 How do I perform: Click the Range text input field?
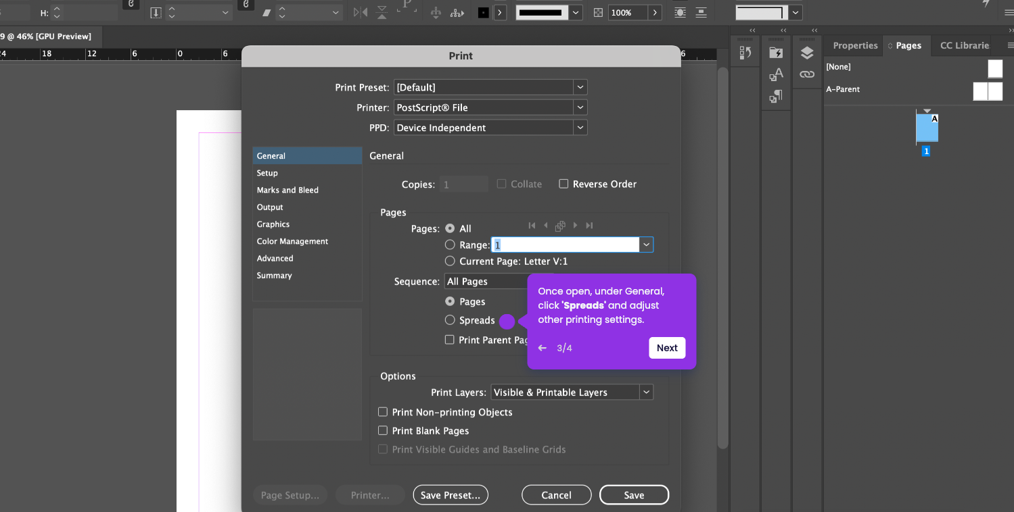pyautogui.click(x=566, y=245)
